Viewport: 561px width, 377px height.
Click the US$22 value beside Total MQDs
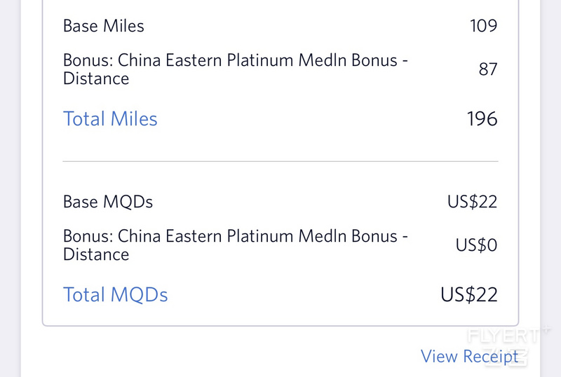coord(469,295)
